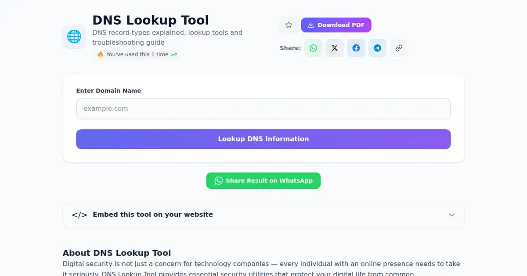
Task: Click the embed code brackets icon
Action: 79,215
